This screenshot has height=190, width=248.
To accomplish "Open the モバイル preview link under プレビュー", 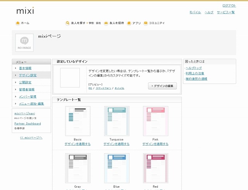I will [x=119, y=88].
